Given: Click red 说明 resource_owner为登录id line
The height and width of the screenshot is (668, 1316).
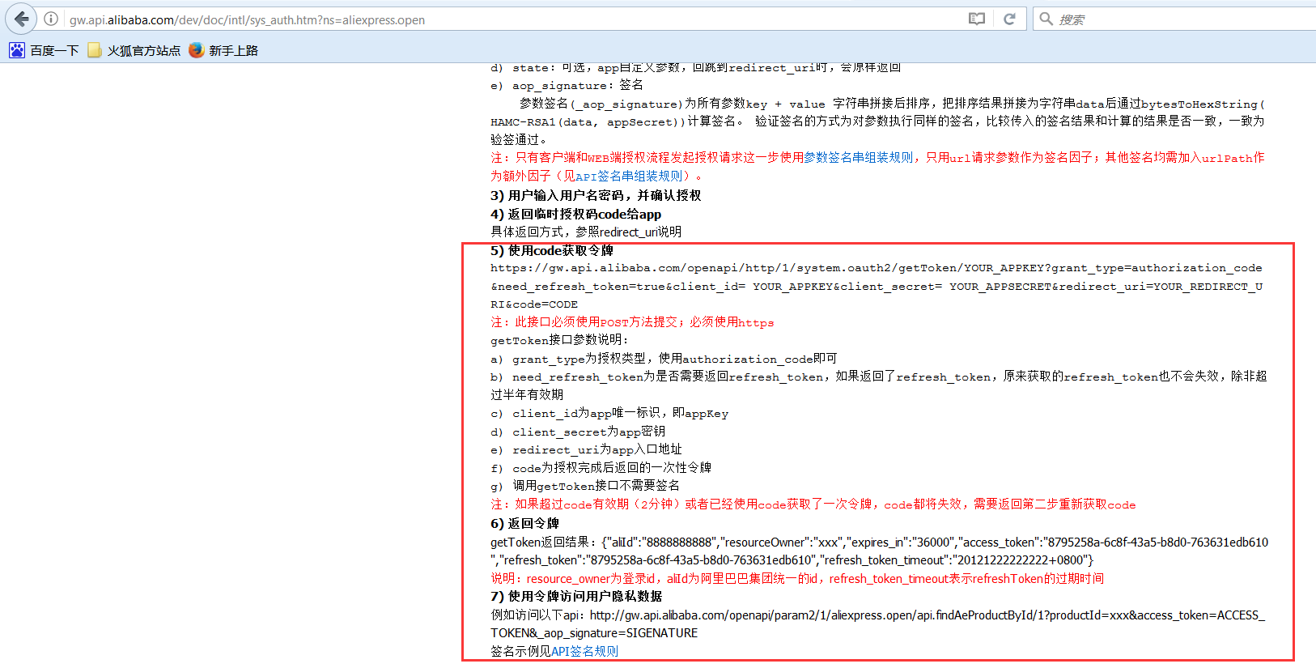Looking at the screenshot, I should 797,578.
